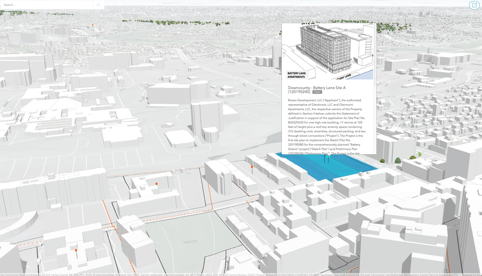
Task: Open the share icon at top right
Action: coord(473,5)
